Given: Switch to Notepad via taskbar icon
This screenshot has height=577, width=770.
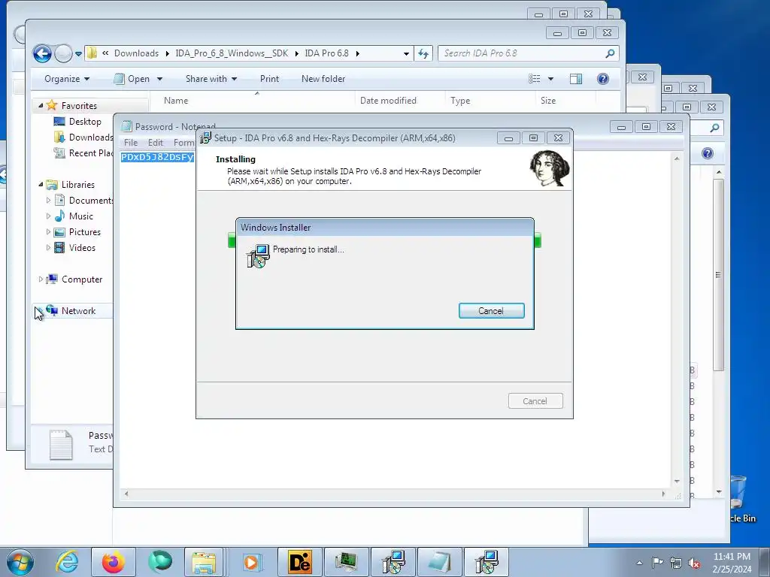Looking at the screenshot, I should tap(439, 562).
